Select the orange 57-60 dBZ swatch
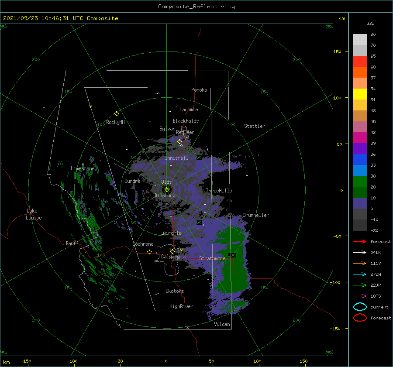 pyautogui.click(x=360, y=72)
